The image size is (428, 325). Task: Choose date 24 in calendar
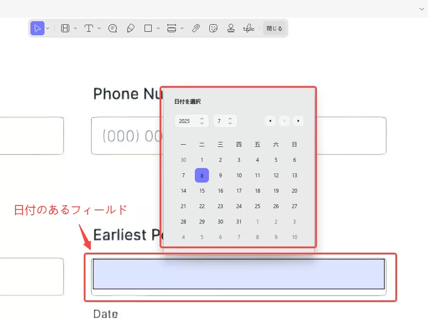pos(239,206)
